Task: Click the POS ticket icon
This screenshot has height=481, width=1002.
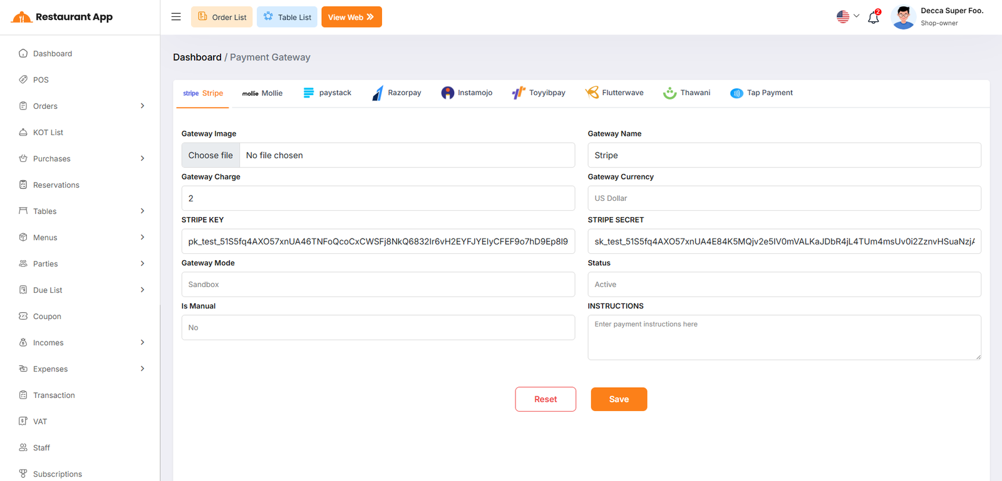Action: pos(23,80)
